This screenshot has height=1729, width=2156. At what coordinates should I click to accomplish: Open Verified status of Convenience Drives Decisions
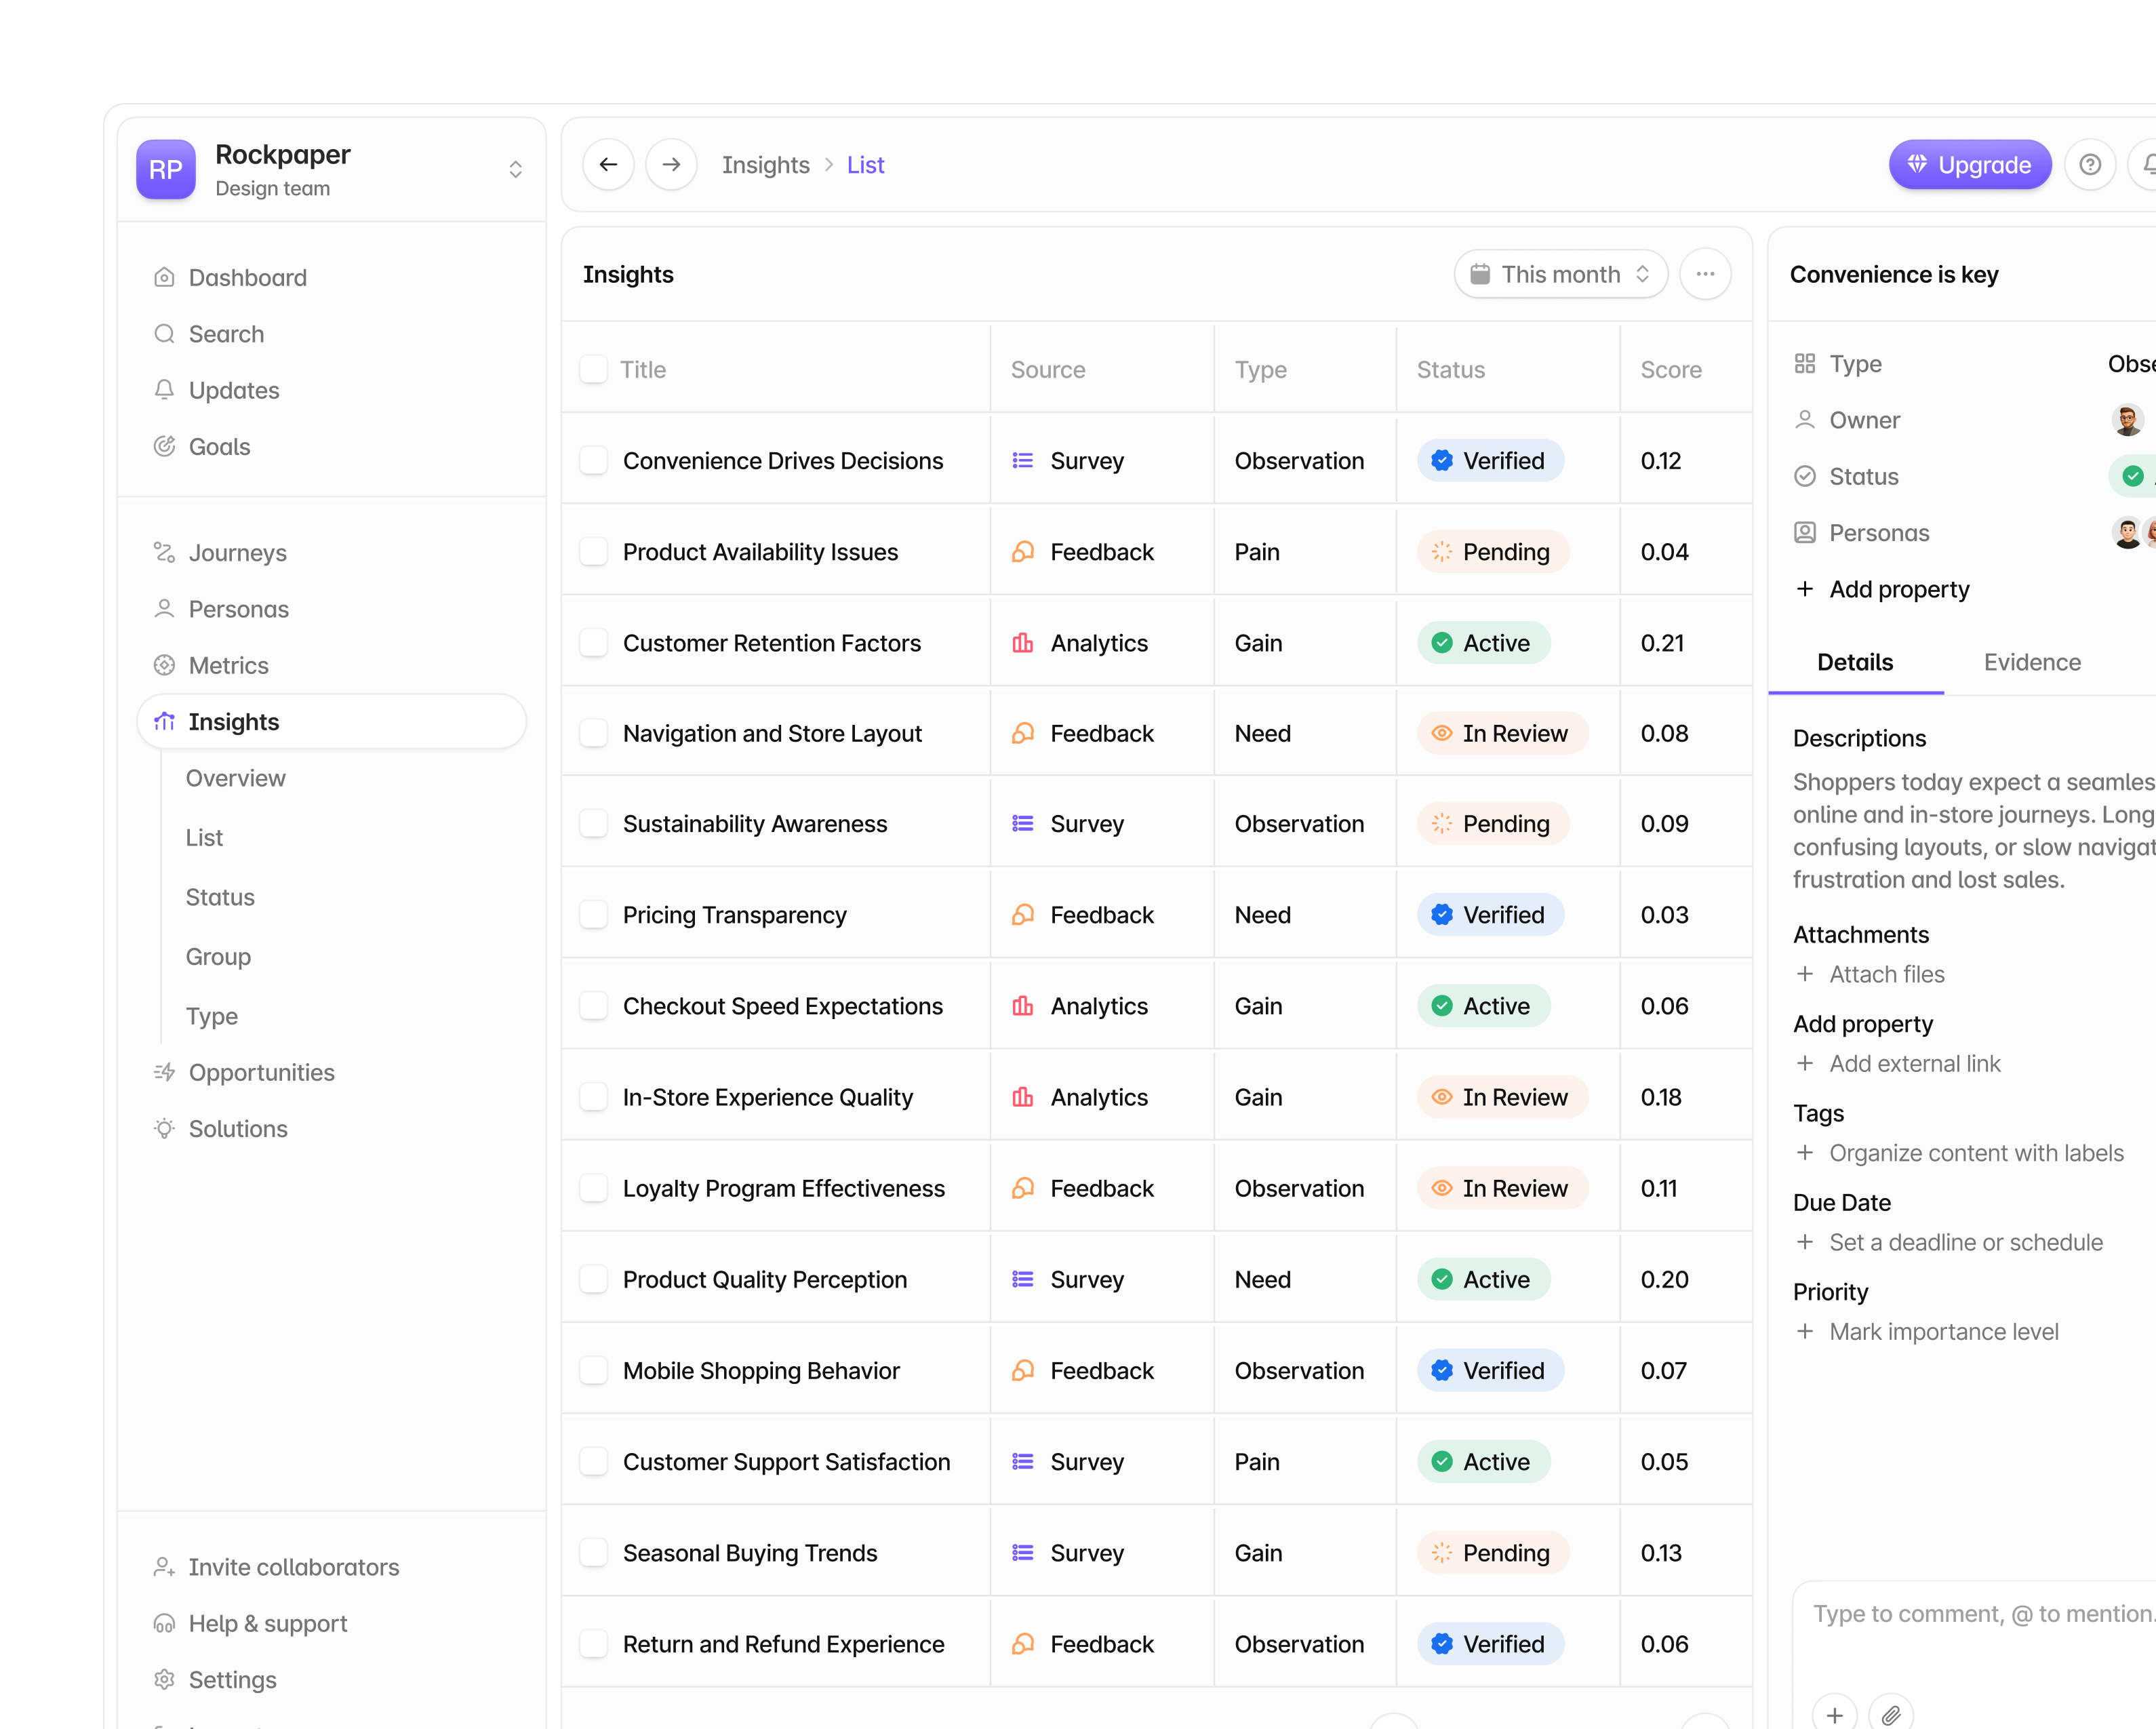1490,460
